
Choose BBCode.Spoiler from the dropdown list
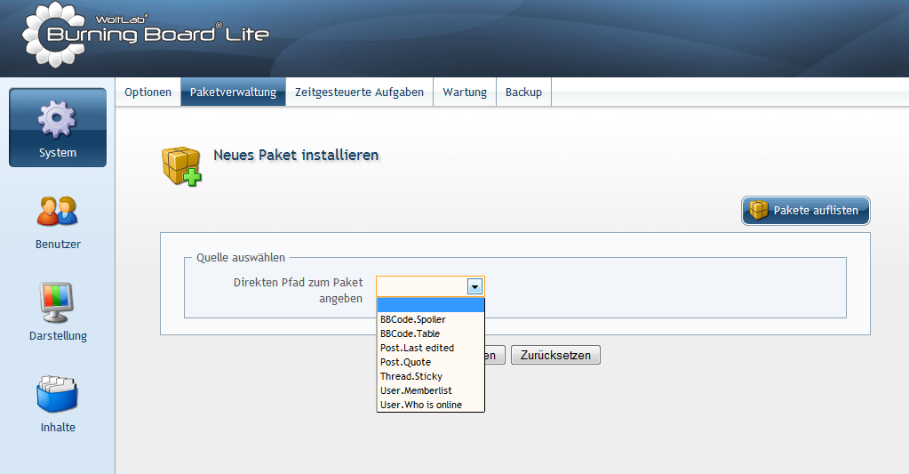pos(413,319)
